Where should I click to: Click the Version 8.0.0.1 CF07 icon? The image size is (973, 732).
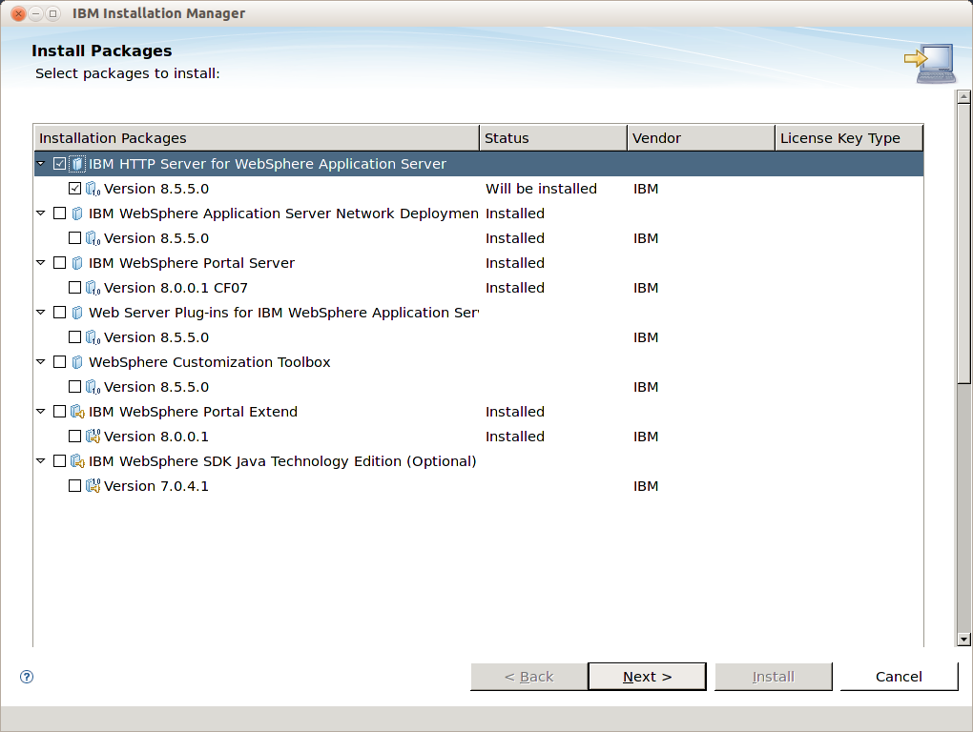coord(93,288)
